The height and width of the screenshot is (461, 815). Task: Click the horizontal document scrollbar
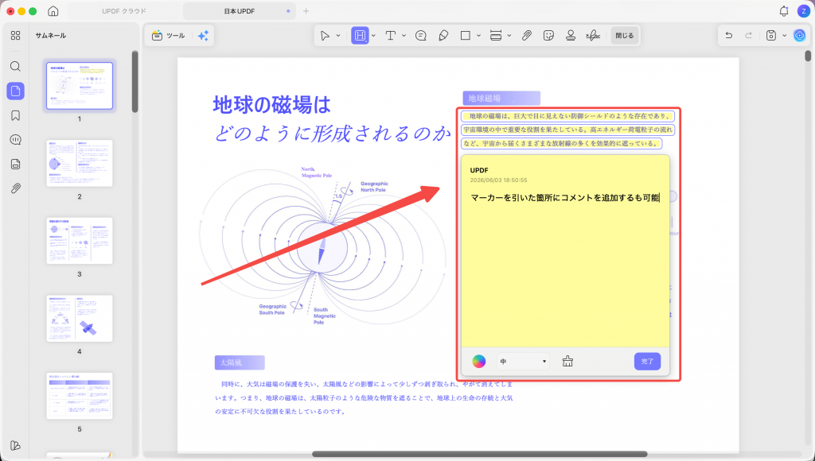pyautogui.click(x=479, y=455)
